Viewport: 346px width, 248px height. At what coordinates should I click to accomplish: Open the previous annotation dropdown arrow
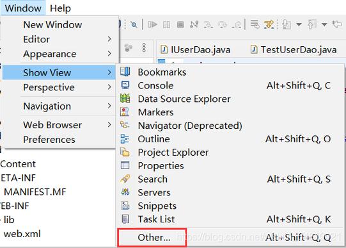pyautogui.click(x=324, y=24)
